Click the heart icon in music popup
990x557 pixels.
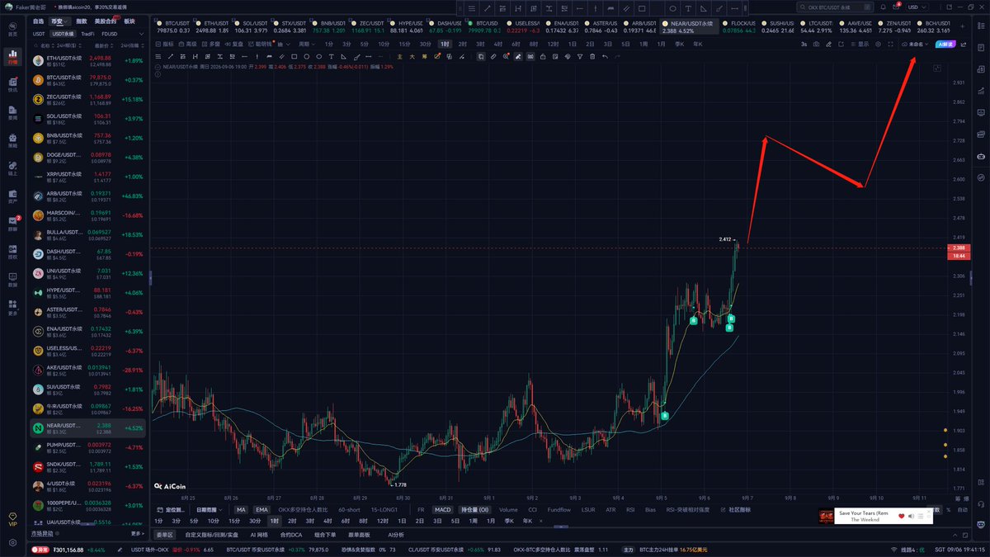(x=902, y=516)
